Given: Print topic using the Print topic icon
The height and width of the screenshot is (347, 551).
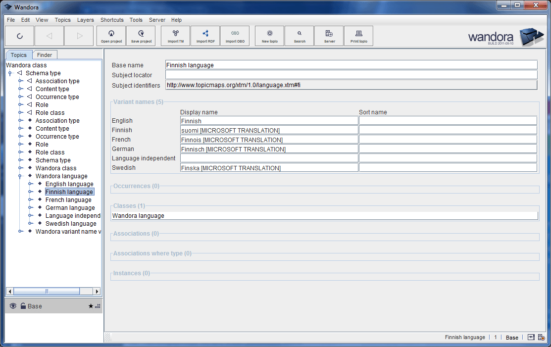Looking at the screenshot, I should [x=358, y=36].
